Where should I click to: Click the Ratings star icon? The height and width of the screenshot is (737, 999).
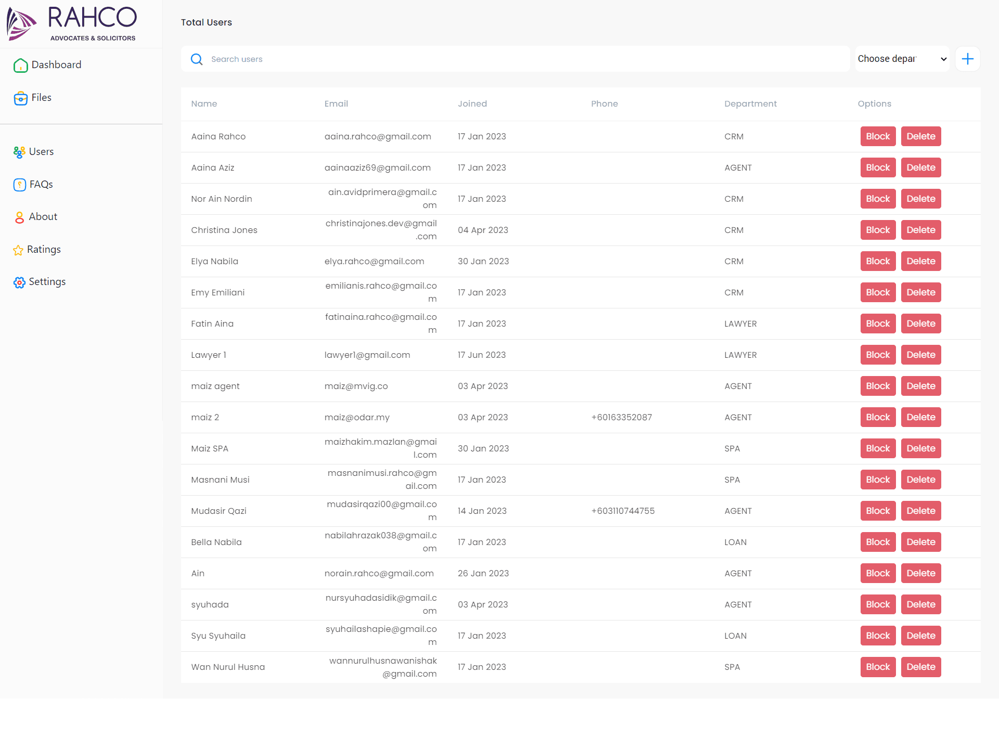(18, 250)
